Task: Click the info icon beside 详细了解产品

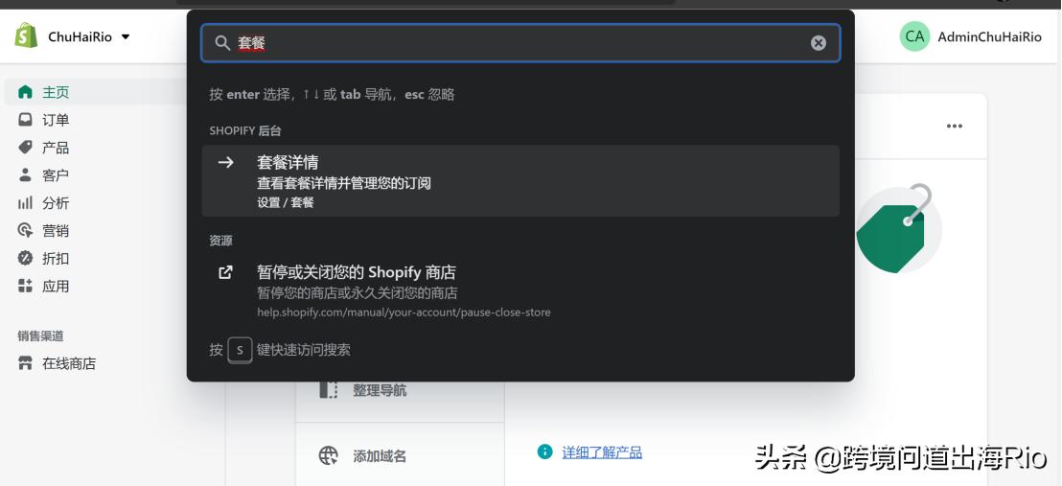Action: pyautogui.click(x=545, y=451)
